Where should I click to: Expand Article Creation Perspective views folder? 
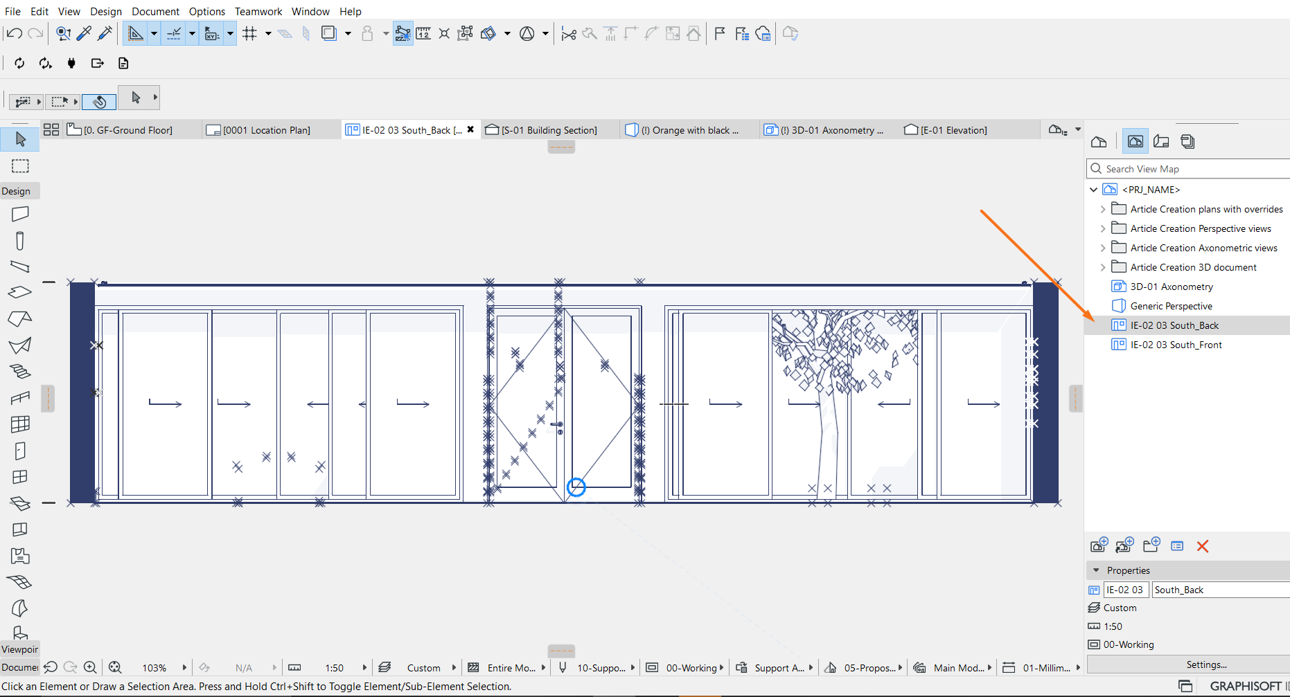coord(1103,228)
